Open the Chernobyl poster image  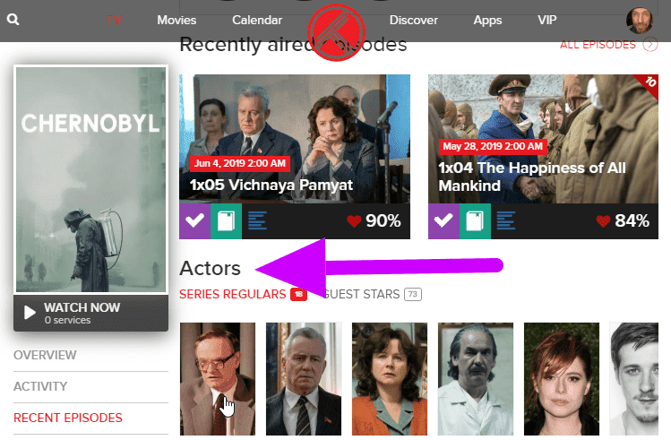click(x=90, y=179)
